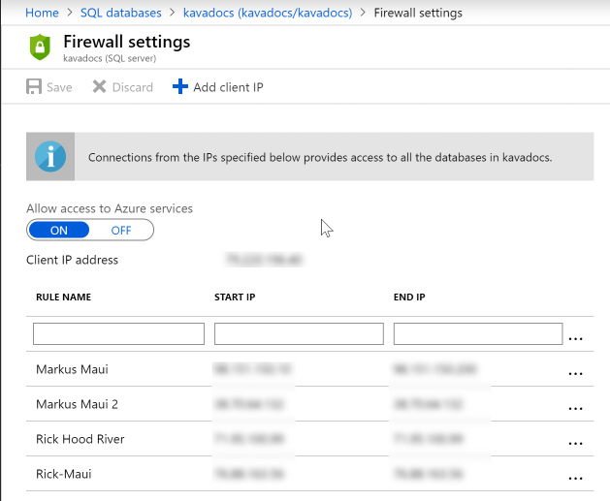Image resolution: width=610 pixels, height=501 pixels.
Task: Click the Discard button label
Action: pos(133,87)
